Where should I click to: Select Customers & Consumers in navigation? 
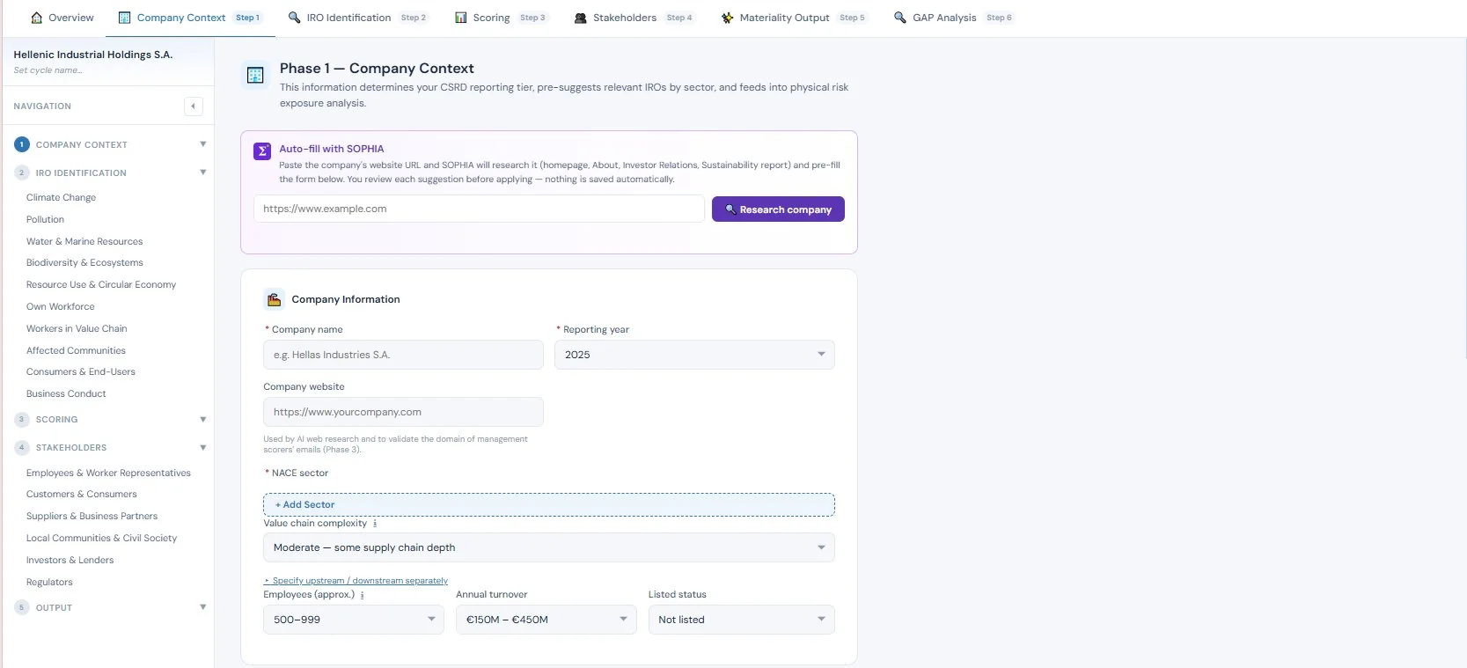coord(82,495)
